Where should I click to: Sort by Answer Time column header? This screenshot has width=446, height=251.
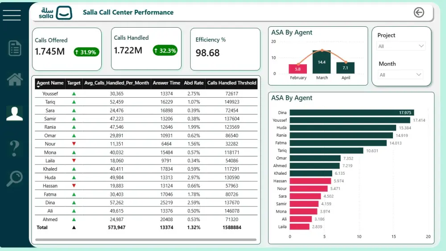click(x=166, y=83)
